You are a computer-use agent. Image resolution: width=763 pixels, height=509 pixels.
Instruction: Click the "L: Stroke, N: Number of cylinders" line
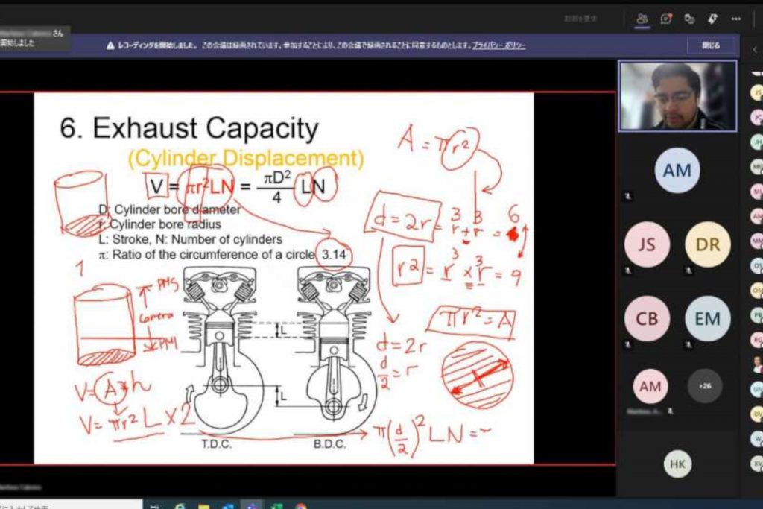[190, 239]
